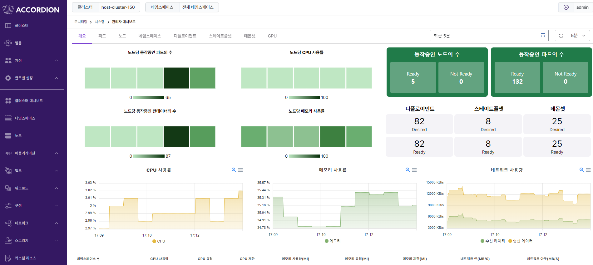Click the 시스템 breadcrumb link

(x=100, y=22)
